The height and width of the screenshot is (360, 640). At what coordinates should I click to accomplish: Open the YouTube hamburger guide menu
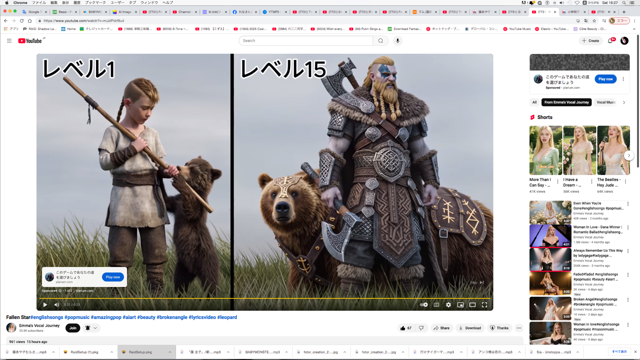point(9,41)
